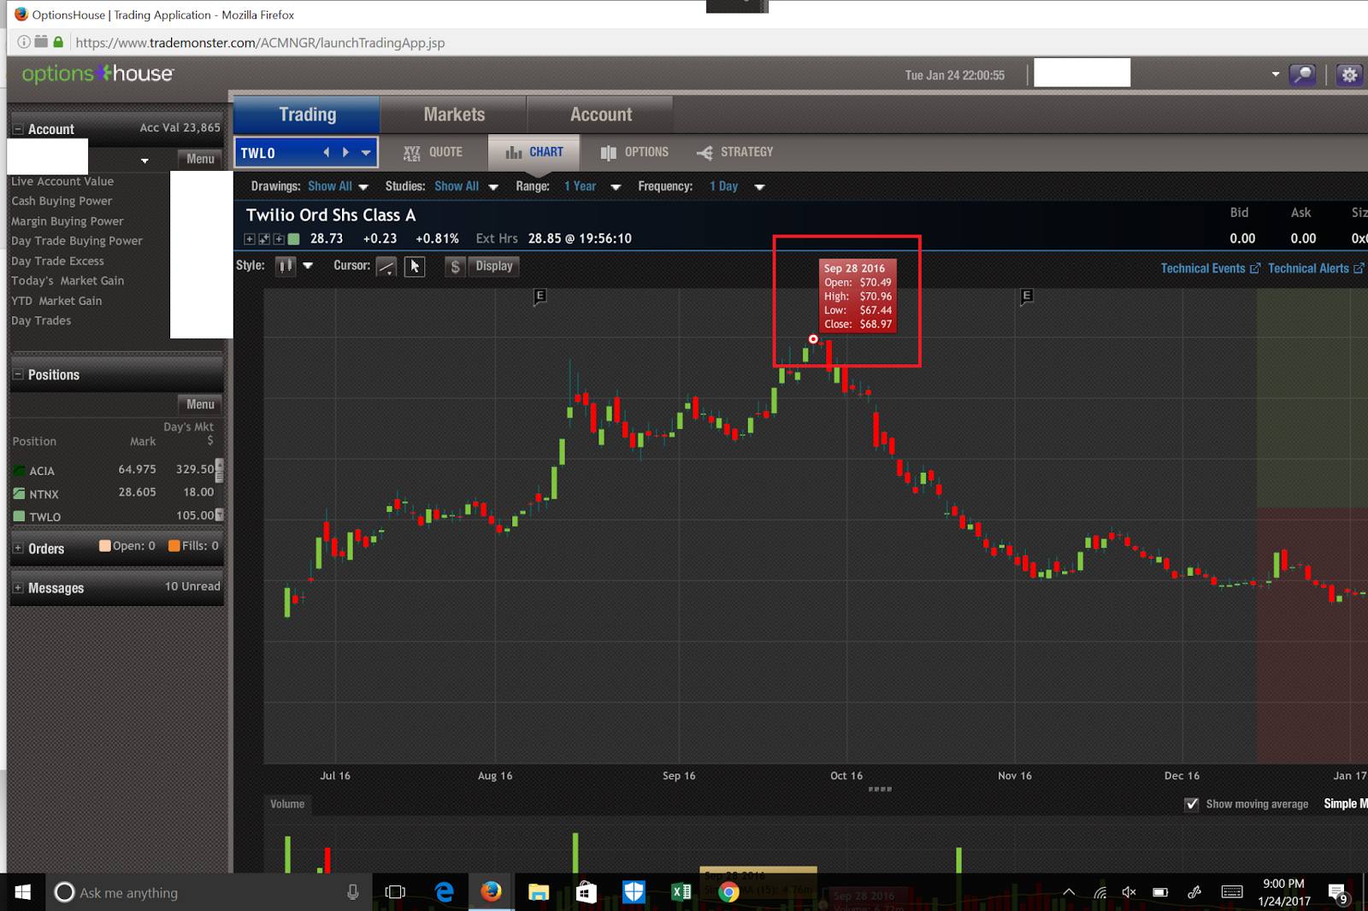
Task: Open the header dropdown arrow beside search
Action: [1276, 74]
